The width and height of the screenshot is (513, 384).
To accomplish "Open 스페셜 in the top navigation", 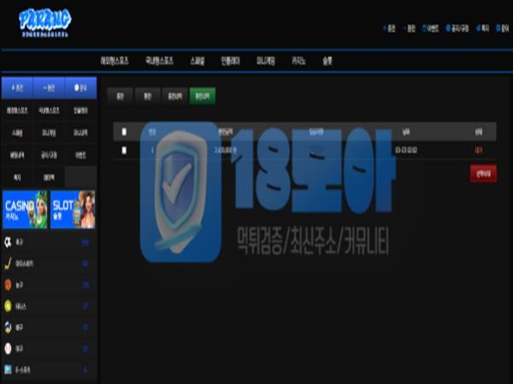I will point(198,61).
